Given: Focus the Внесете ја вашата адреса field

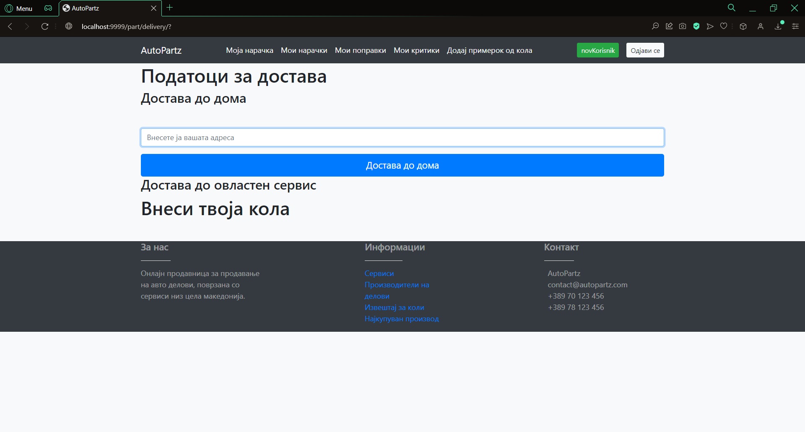Looking at the screenshot, I should tap(402, 138).
